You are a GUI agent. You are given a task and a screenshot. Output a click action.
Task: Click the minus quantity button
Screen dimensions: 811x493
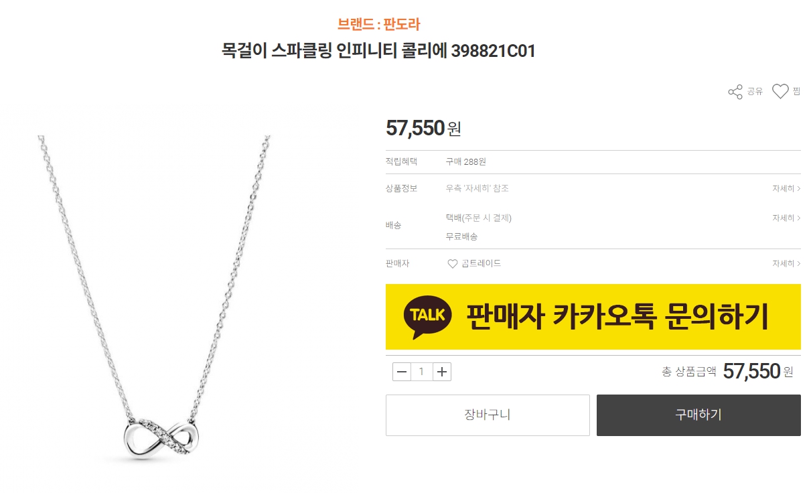click(402, 372)
